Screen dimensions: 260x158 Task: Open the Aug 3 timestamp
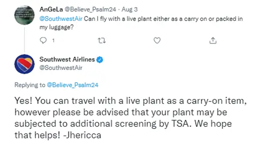tap(129, 10)
